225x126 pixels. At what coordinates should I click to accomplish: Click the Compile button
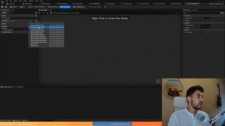coord(13,7)
